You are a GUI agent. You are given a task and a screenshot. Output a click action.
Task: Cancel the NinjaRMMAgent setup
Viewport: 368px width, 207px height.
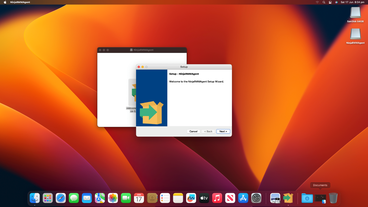[193, 131]
